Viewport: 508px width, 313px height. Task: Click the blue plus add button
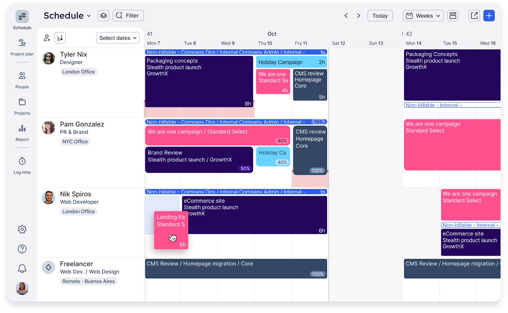[489, 16]
